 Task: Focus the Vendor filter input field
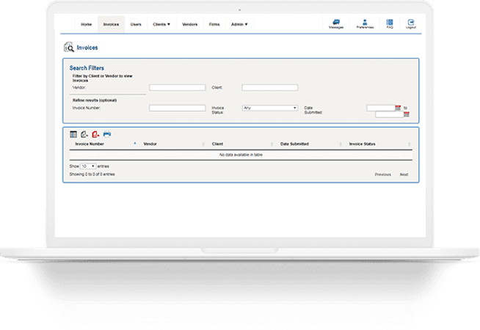tap(177, 87)
